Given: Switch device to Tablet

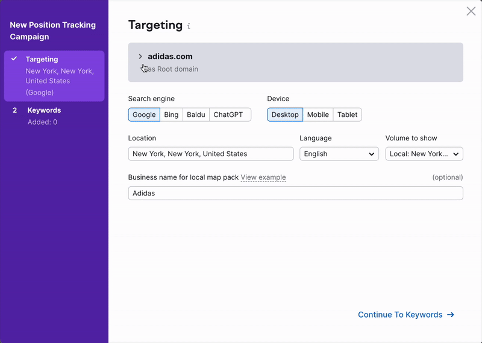Looking at the screenshot, I should click(347, 115).
